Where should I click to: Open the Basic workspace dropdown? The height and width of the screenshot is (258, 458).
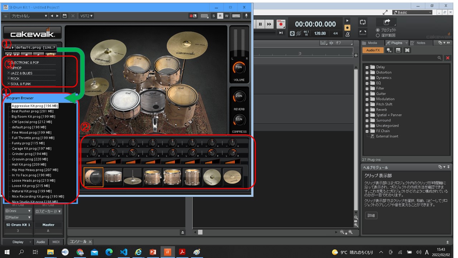click(413, 13)
